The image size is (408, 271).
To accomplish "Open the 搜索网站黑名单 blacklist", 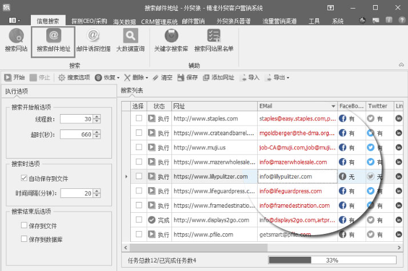I will click(x=214, y=40).
